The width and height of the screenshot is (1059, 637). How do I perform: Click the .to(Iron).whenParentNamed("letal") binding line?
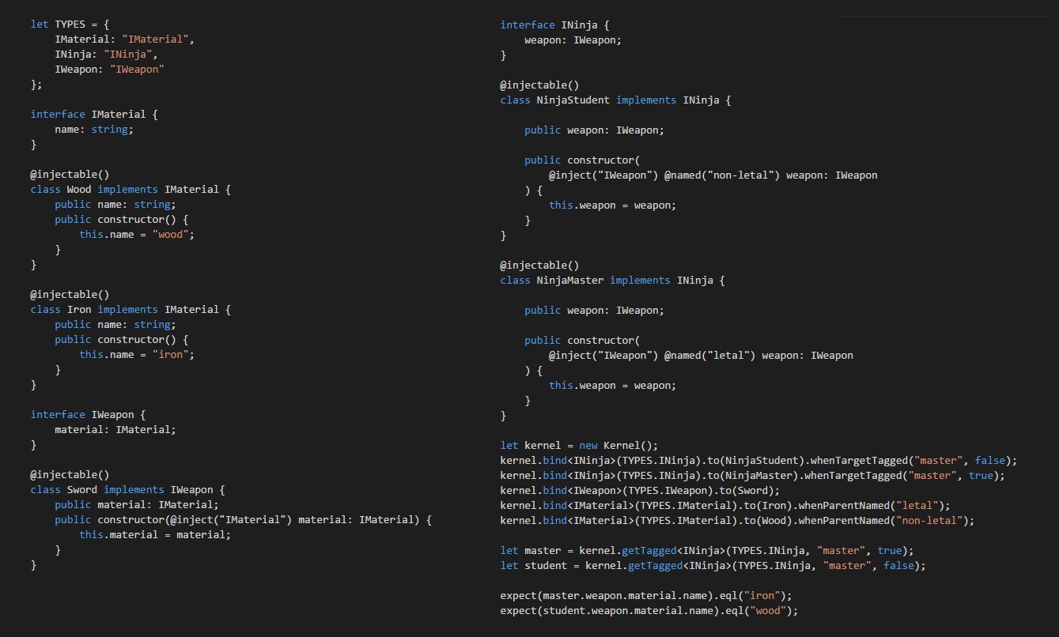coord(726,506)
